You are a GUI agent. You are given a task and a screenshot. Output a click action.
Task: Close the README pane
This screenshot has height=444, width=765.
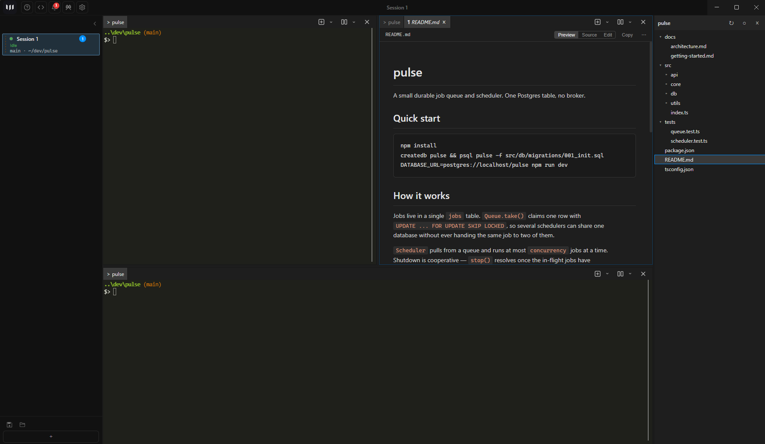tap(643, 22)
